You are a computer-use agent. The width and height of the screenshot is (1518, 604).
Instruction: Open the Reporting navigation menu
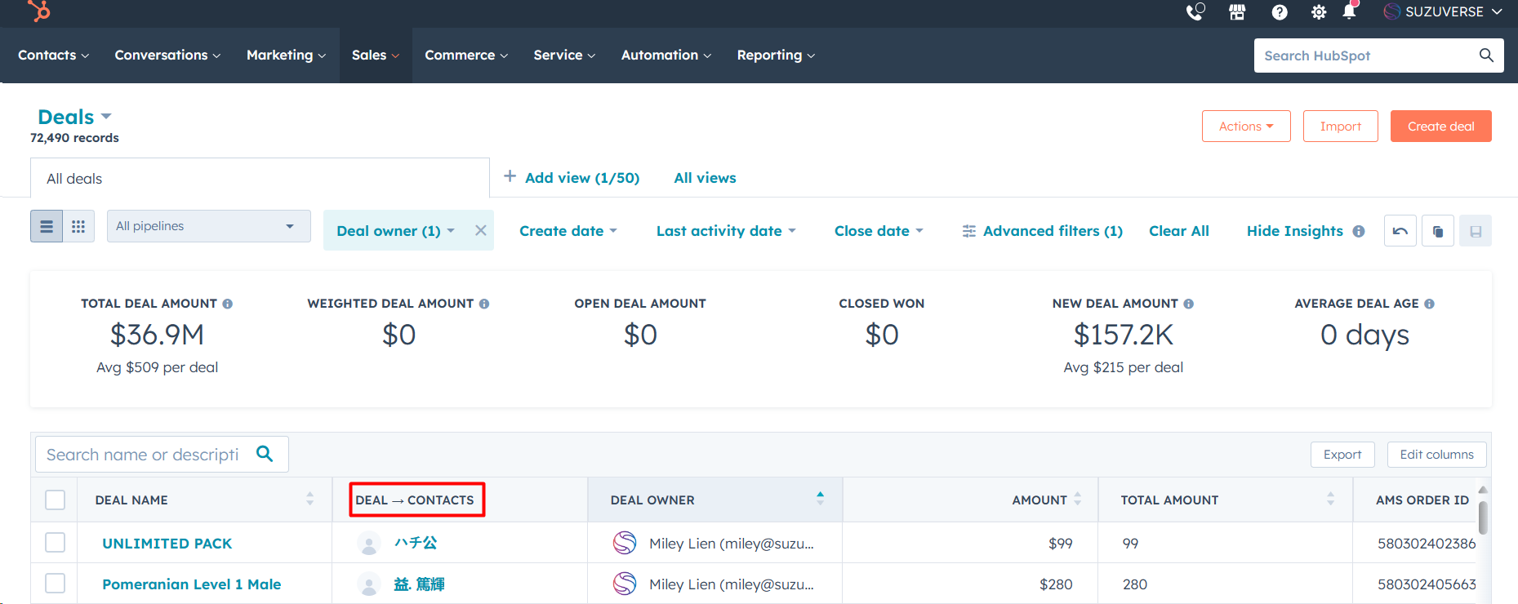[x=775, y=56]
